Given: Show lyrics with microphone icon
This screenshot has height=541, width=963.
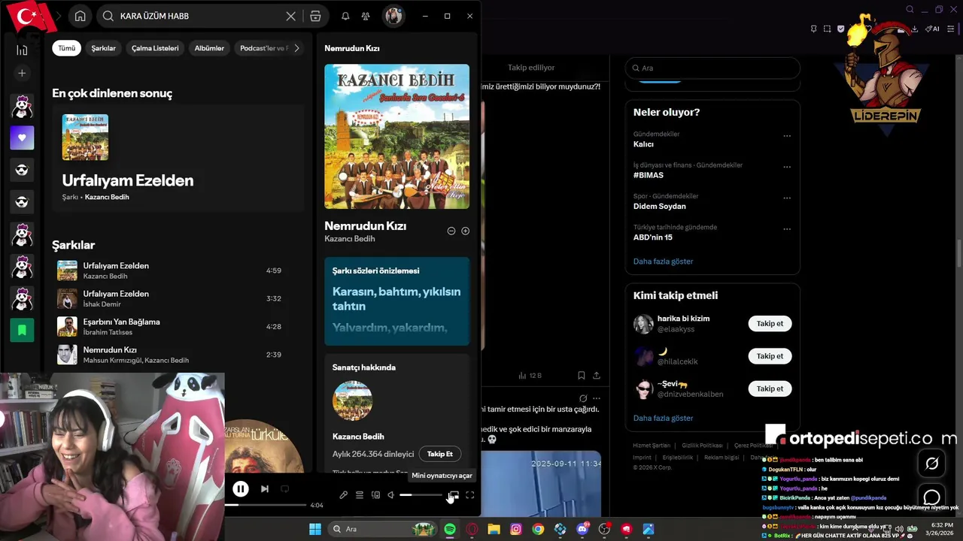Looking at the screenshot, I should [343, 495].
